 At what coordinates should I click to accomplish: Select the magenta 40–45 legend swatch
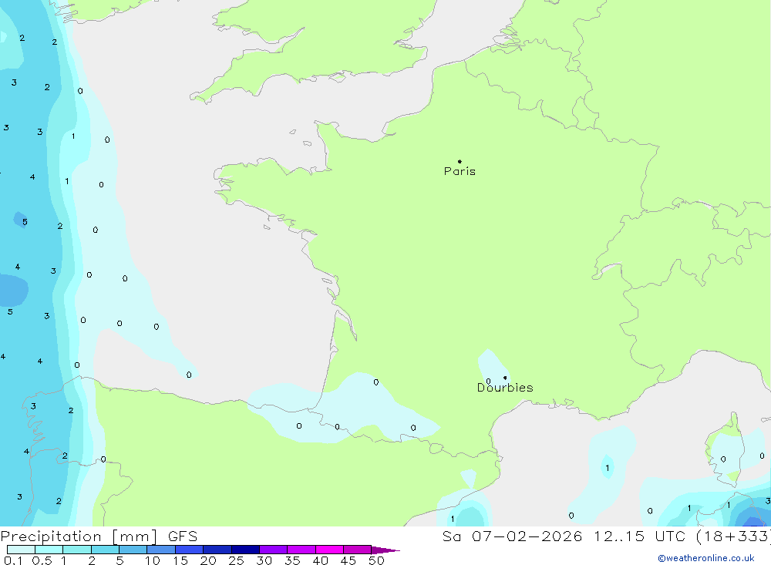click(x=329, y=550)
